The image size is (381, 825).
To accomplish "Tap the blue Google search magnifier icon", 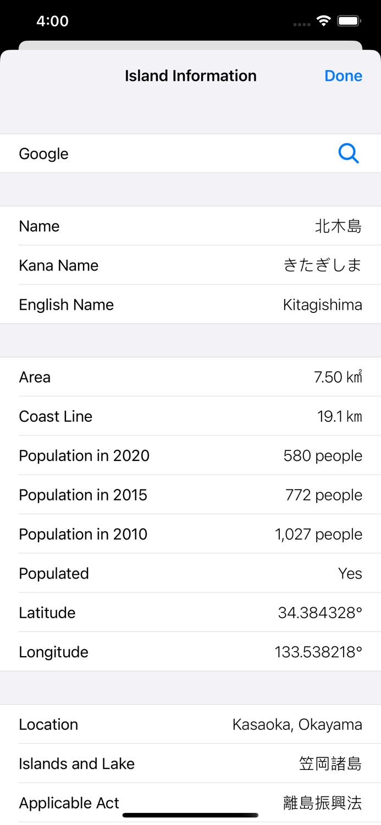I will (349, 153).
